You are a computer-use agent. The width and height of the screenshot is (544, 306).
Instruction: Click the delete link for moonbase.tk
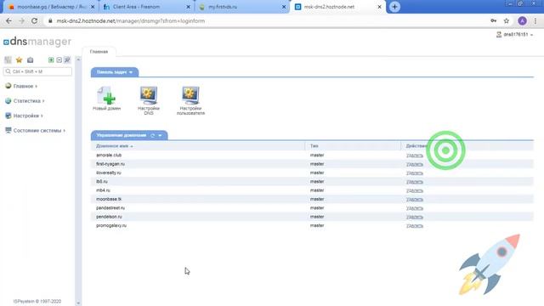(x=415, y=200)
